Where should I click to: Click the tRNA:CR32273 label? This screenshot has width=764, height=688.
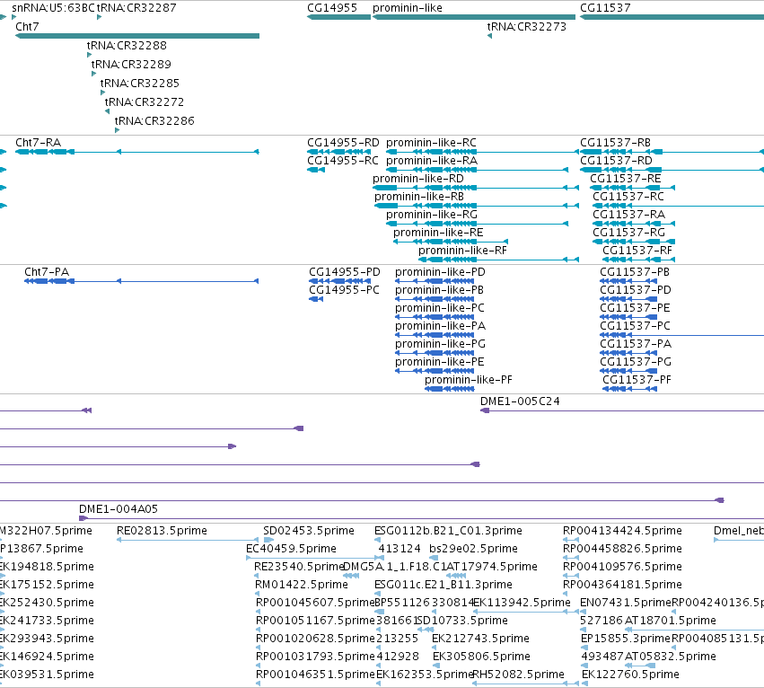point(527,27)
